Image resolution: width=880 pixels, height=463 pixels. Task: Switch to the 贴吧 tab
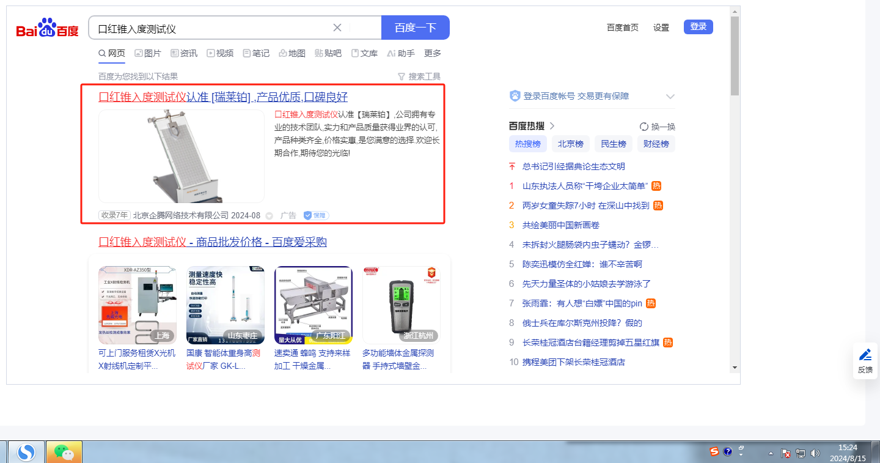point(328,53)
